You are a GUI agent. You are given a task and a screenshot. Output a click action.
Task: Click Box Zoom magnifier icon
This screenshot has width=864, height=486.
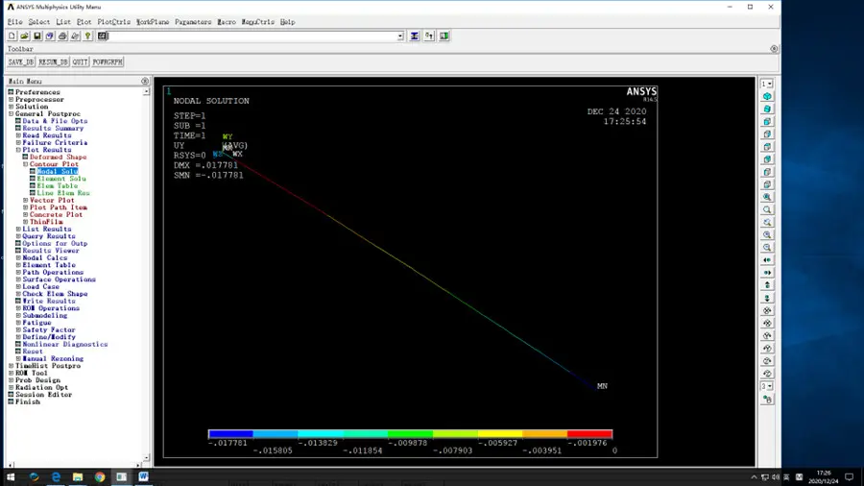(x=767, y=210)
